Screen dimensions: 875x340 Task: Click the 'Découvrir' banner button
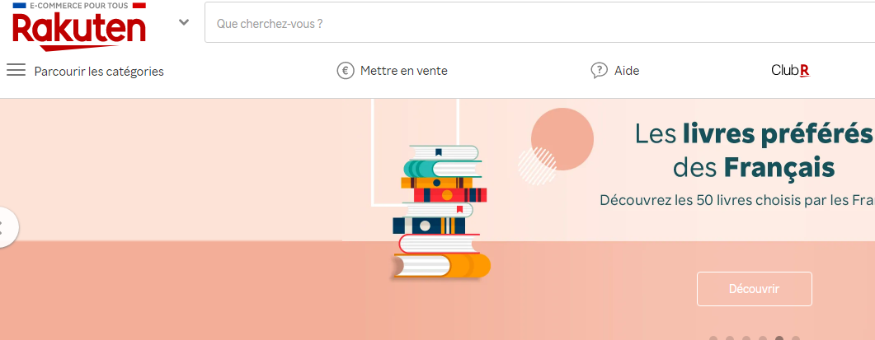[x=754, y=289]
